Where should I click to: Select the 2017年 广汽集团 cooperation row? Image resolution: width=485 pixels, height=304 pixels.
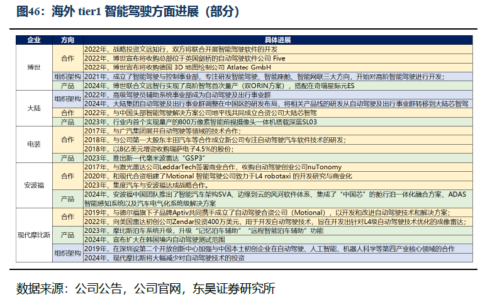[x=278, y=131]
